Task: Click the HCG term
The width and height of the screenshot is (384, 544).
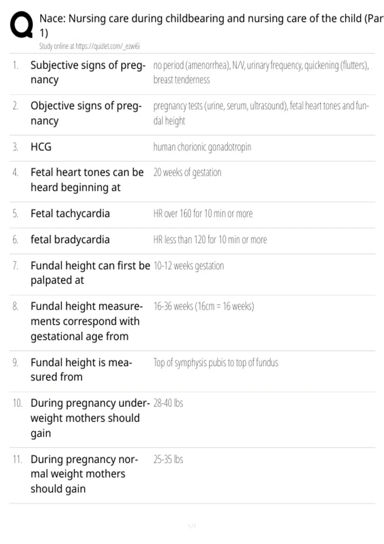Action: click(41, 147)
